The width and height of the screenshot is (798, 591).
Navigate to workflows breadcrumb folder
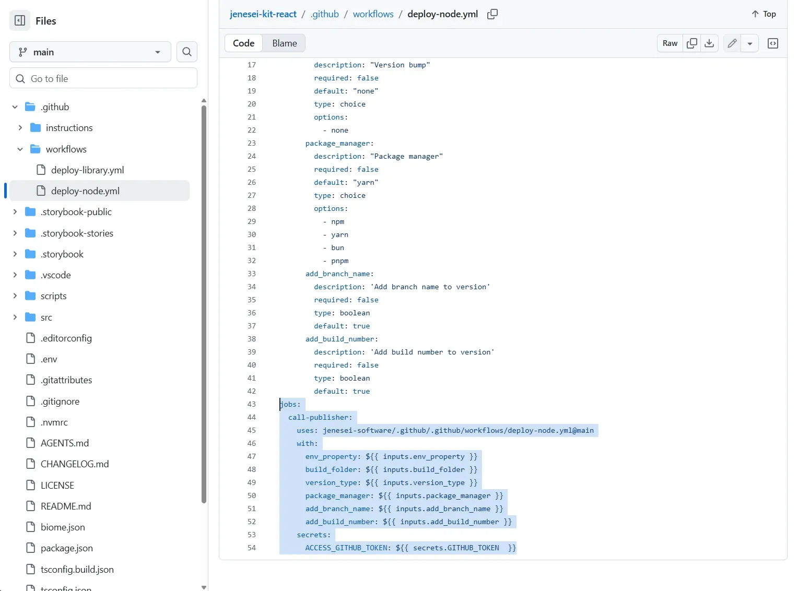click(373, 14)
